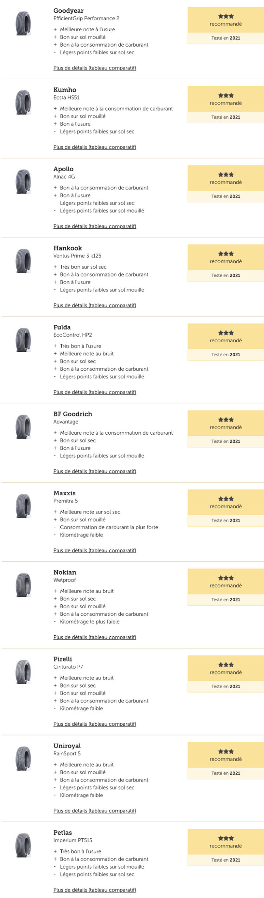Click the Fulda EcoControl HP2 tire image
Screen dimensions: 264x898
[23, 340]
